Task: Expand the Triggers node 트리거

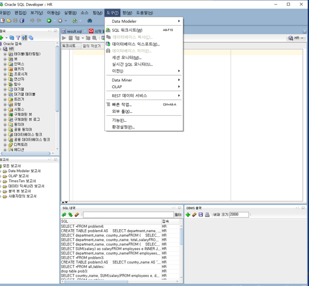Action: [5, 100]
